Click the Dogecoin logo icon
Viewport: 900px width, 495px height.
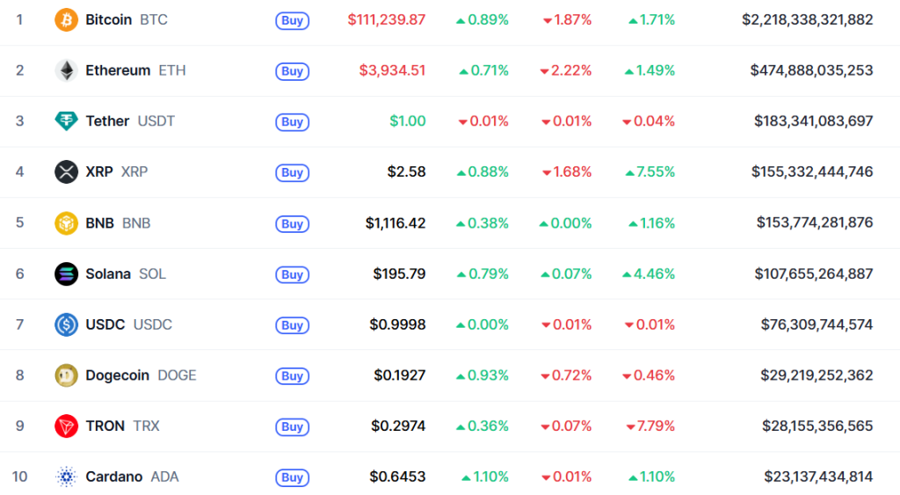[66, 375]
